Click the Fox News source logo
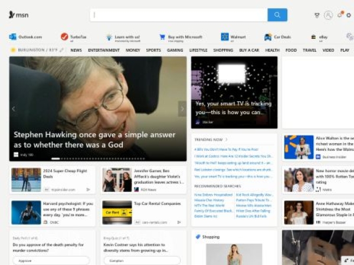Viewport: 354px width, 265px height. pyautogui.click(x=136, y=190)
